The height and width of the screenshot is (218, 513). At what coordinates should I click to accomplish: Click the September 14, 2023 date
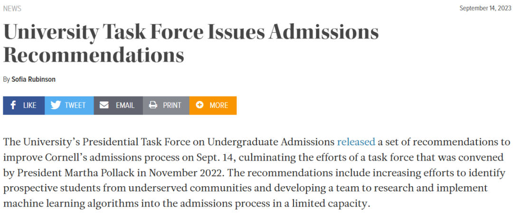[x=485, y=9]
